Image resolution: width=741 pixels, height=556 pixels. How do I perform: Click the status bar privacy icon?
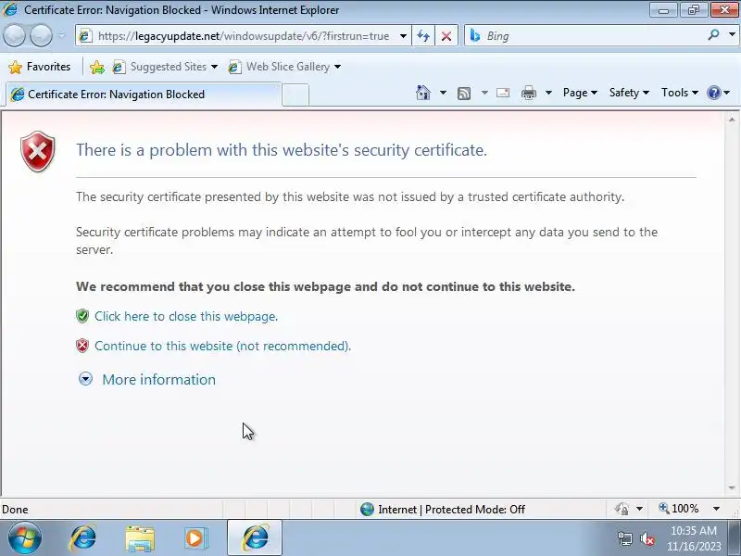pos(622,509)
